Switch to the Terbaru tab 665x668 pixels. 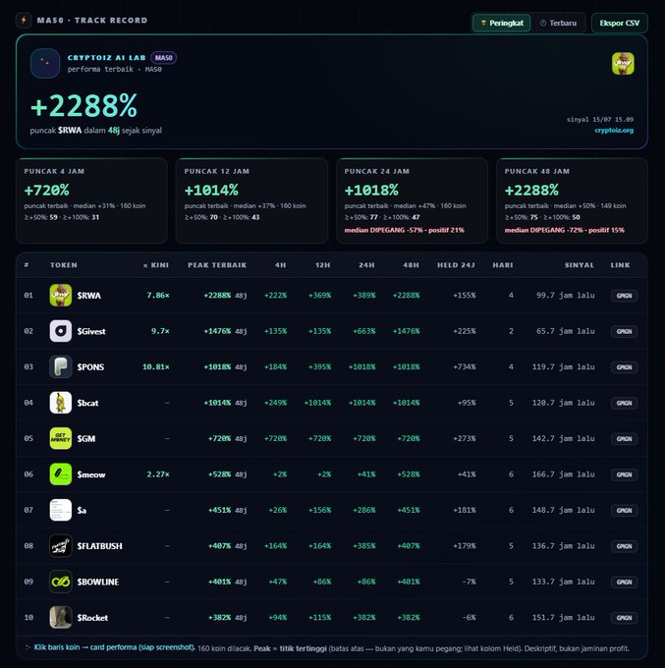[x=558, y=23]
